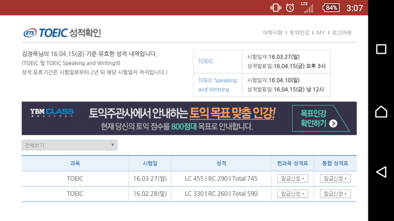This screenshot has width=394, height=221.
Task: Request 통합 성적표 for 16.03.27 exam
Action: pyautogui.click(x=335, y=178)
